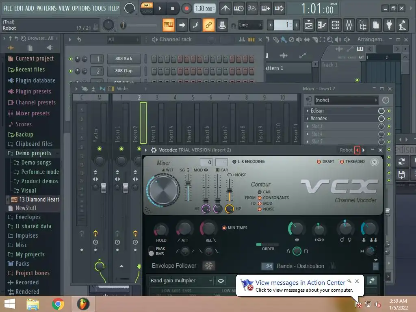This screenshot has height=312, width=416.
Task: Click the metronome icon
Action: tap(225, 8)
